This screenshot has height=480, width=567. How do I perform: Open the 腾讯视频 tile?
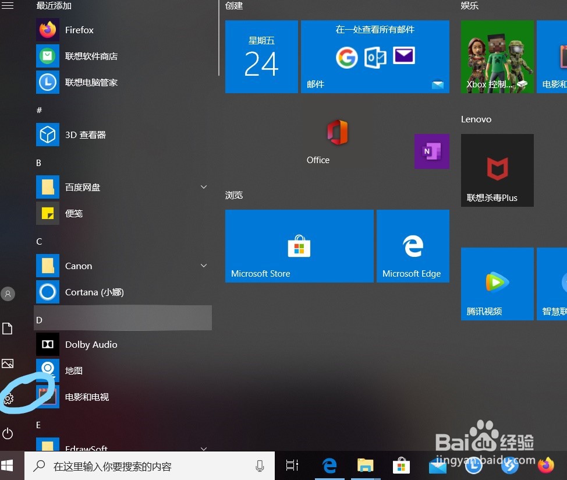(497, 284)
